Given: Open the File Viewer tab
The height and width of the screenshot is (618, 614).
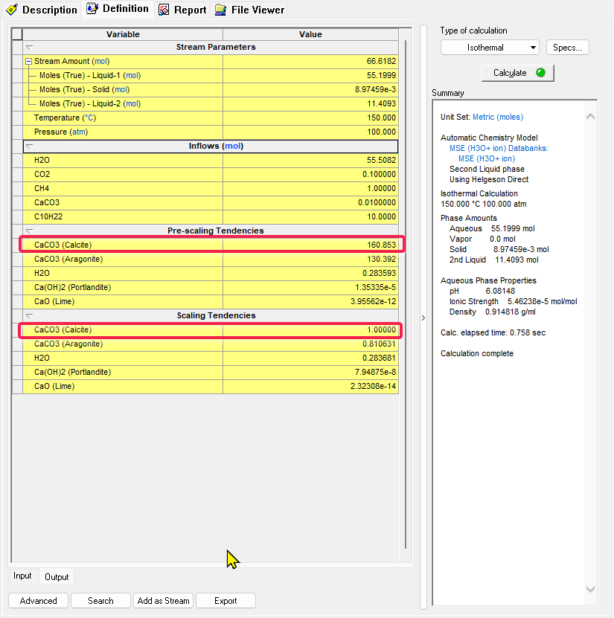Looking at the screenshot, I should (x=249, y=10).
